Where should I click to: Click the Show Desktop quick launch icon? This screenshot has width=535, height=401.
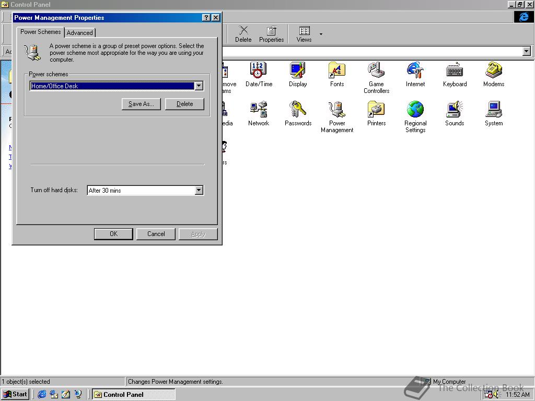[66, 394]
